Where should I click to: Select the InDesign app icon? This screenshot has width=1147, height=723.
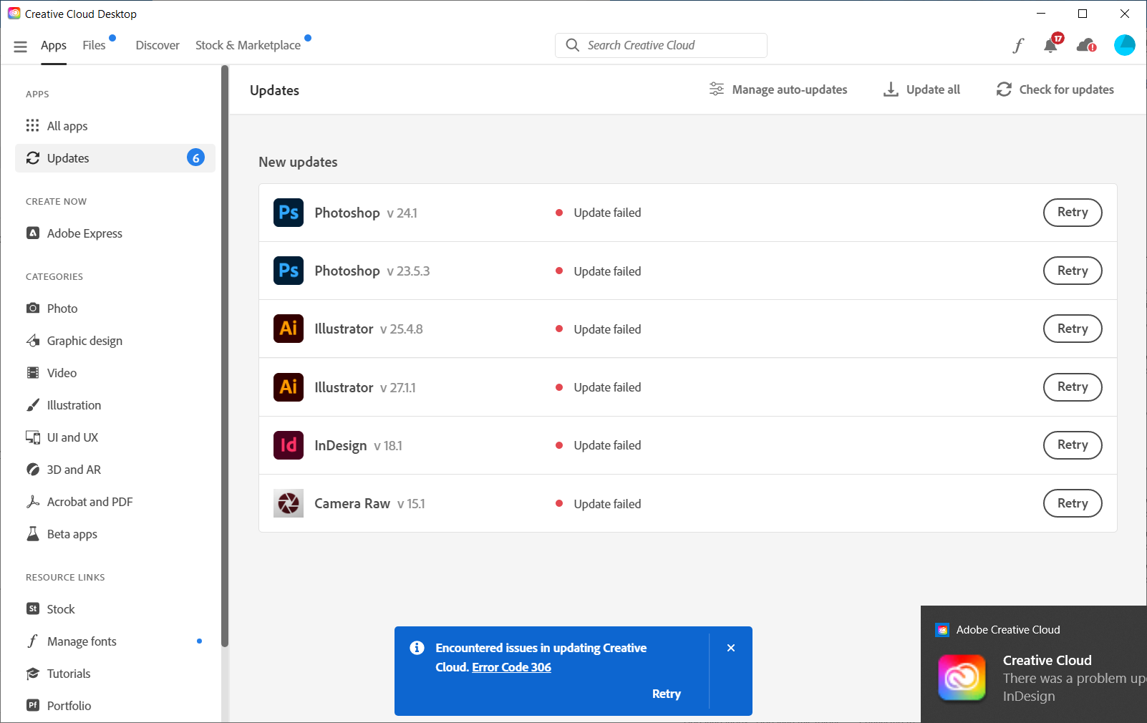288,445
